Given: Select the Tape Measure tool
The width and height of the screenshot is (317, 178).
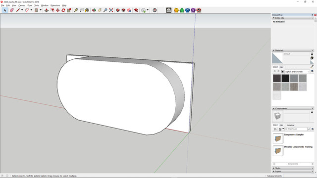Looking at the screenshot, I should tap(76, 10).
